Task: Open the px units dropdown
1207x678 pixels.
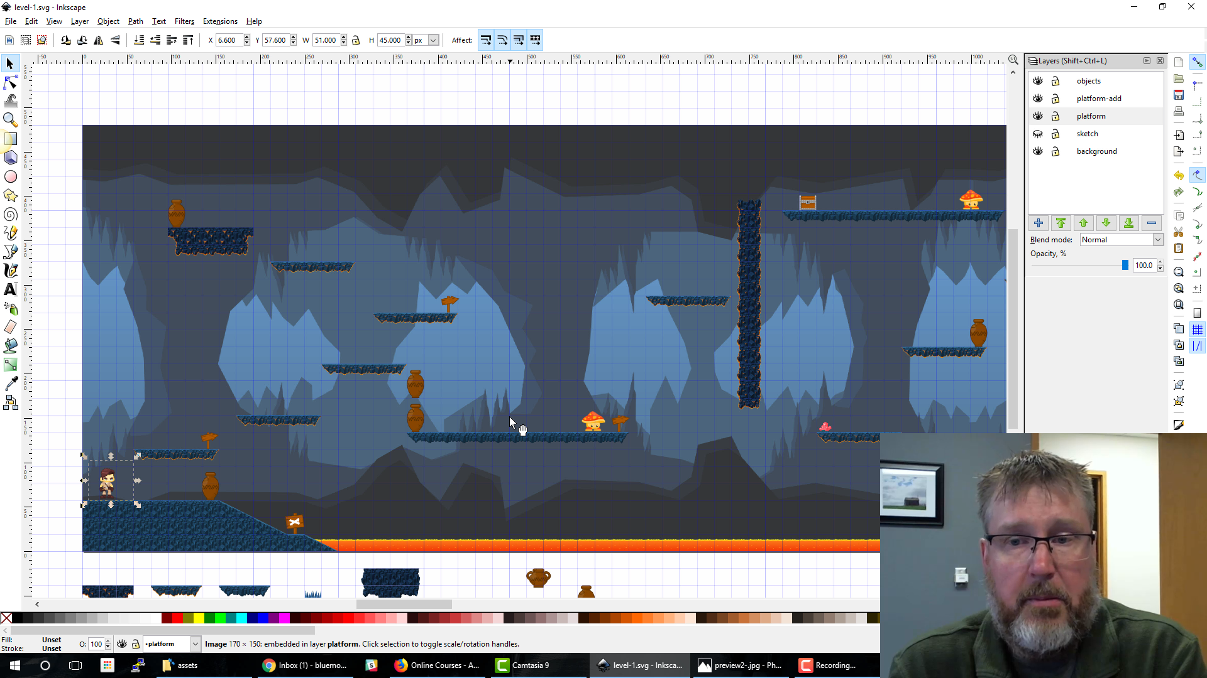Action: [x=433, y=40]
